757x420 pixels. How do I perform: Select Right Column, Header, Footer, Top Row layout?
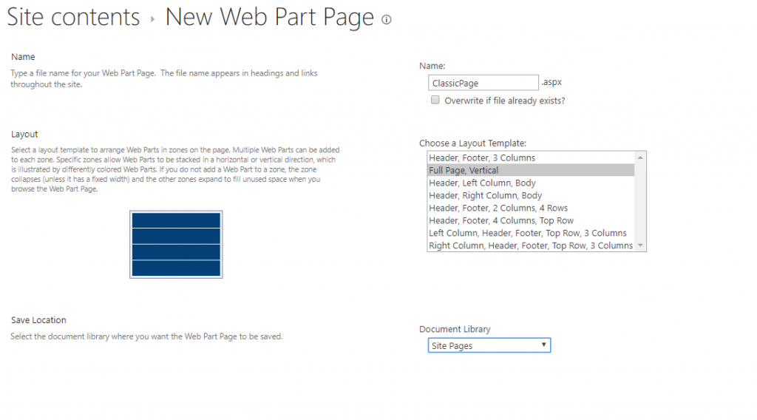tap(531, 245)
